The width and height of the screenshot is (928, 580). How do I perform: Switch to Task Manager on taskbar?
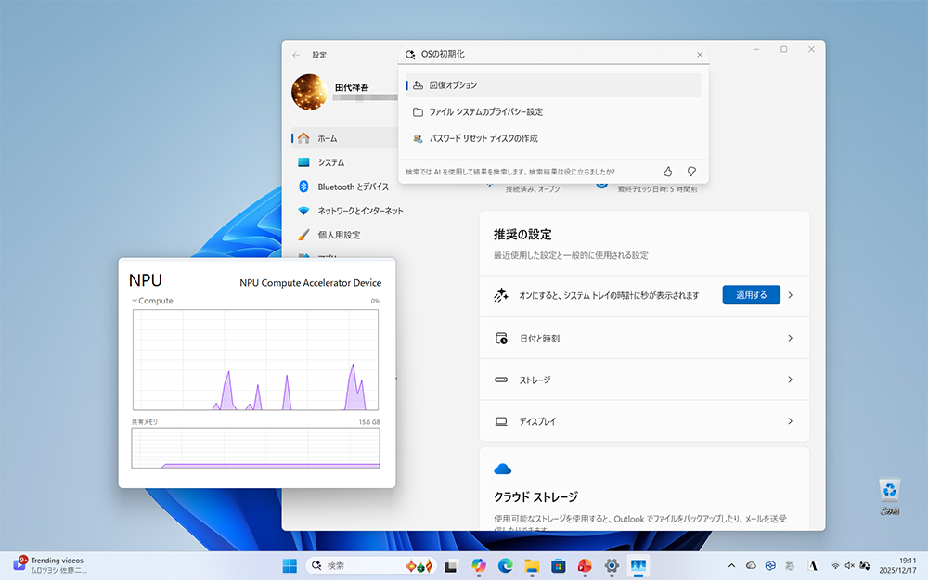pos(638,566)
